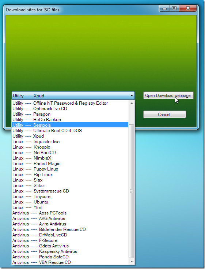Select Linux Knoppix entry

tap(70, 147)
